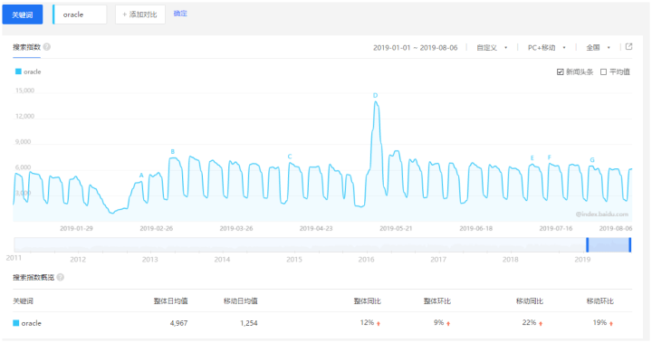Click the 移动环比 column header
This screenshot has width=652, height=343.
coord(599,301)
